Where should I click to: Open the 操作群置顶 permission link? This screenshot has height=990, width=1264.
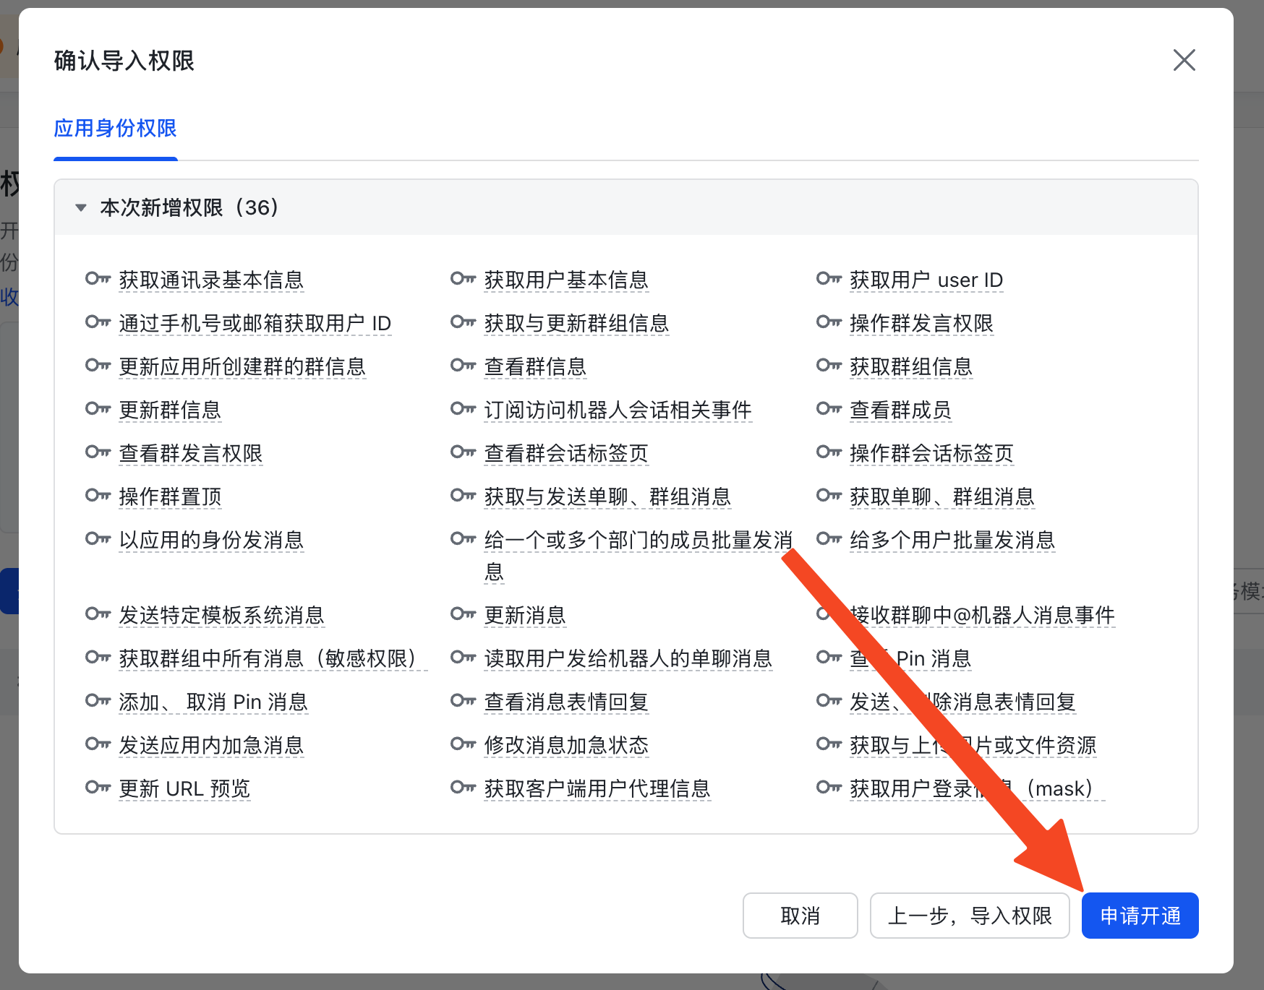[x=170, y=496]
